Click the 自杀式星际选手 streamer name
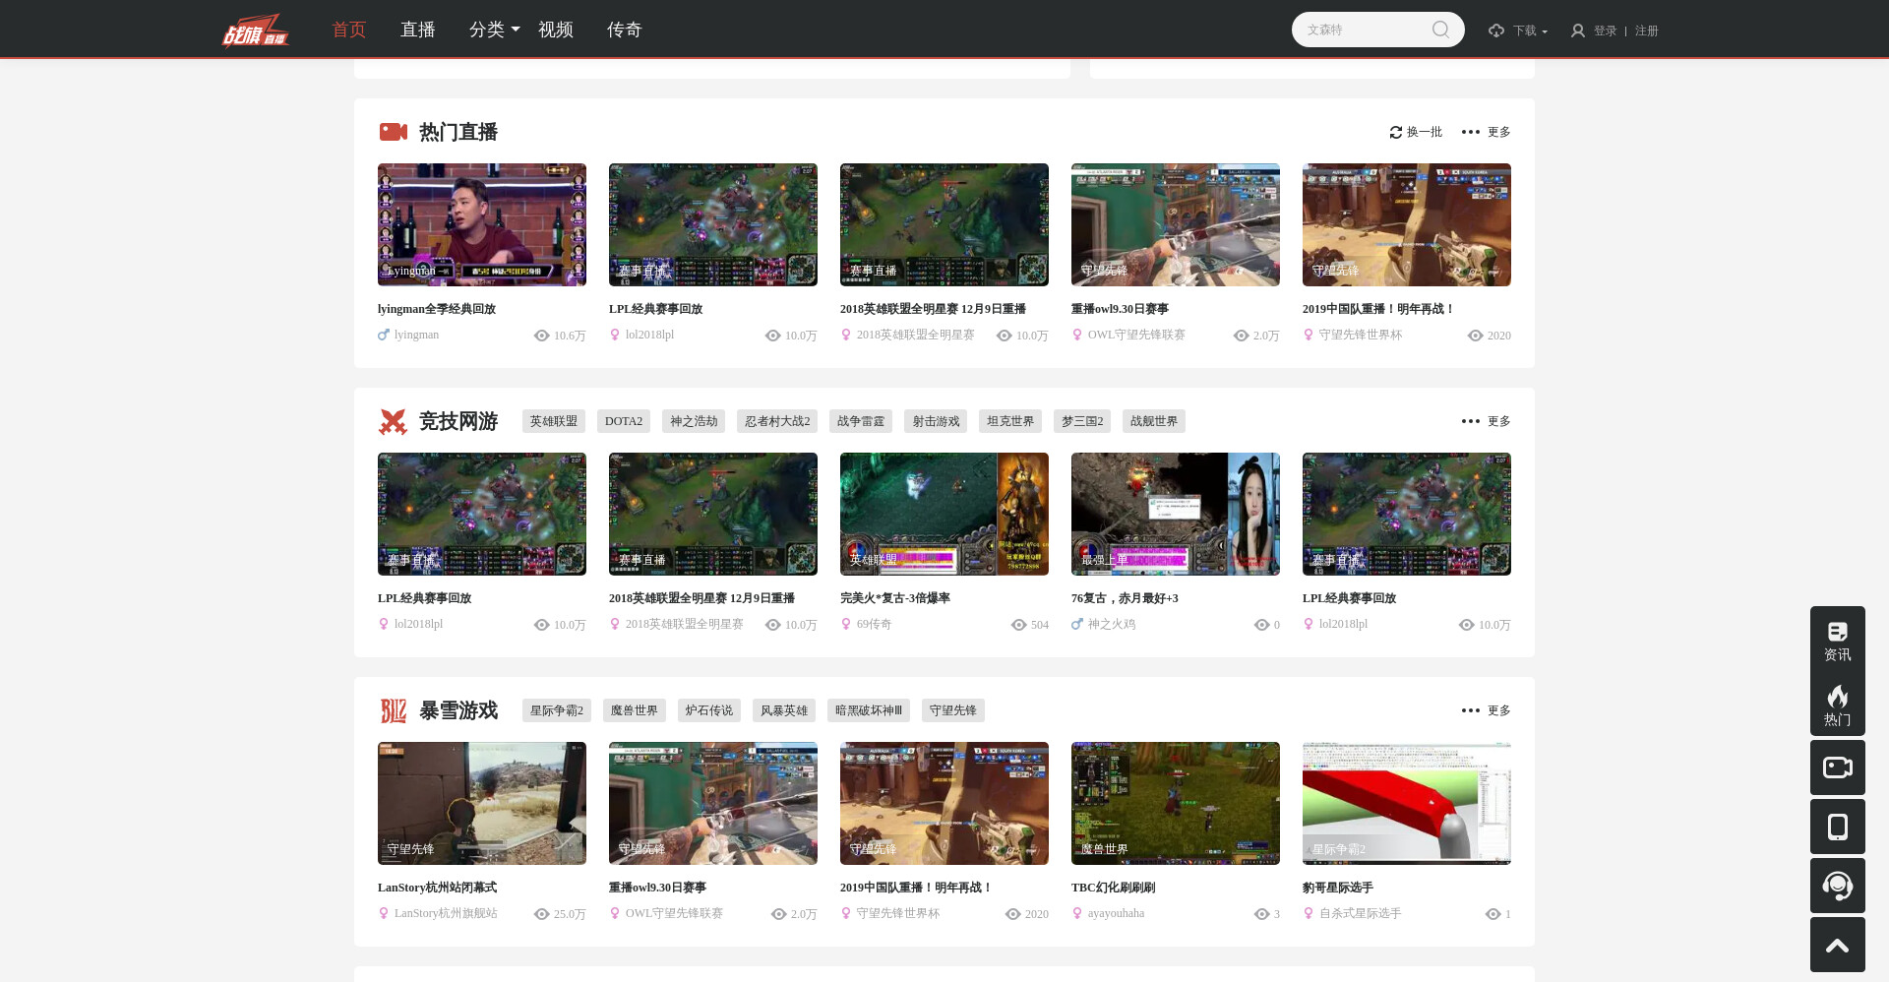This screenshot has width=1889, height=982. pyautogui.click(x=1360, y=913)
